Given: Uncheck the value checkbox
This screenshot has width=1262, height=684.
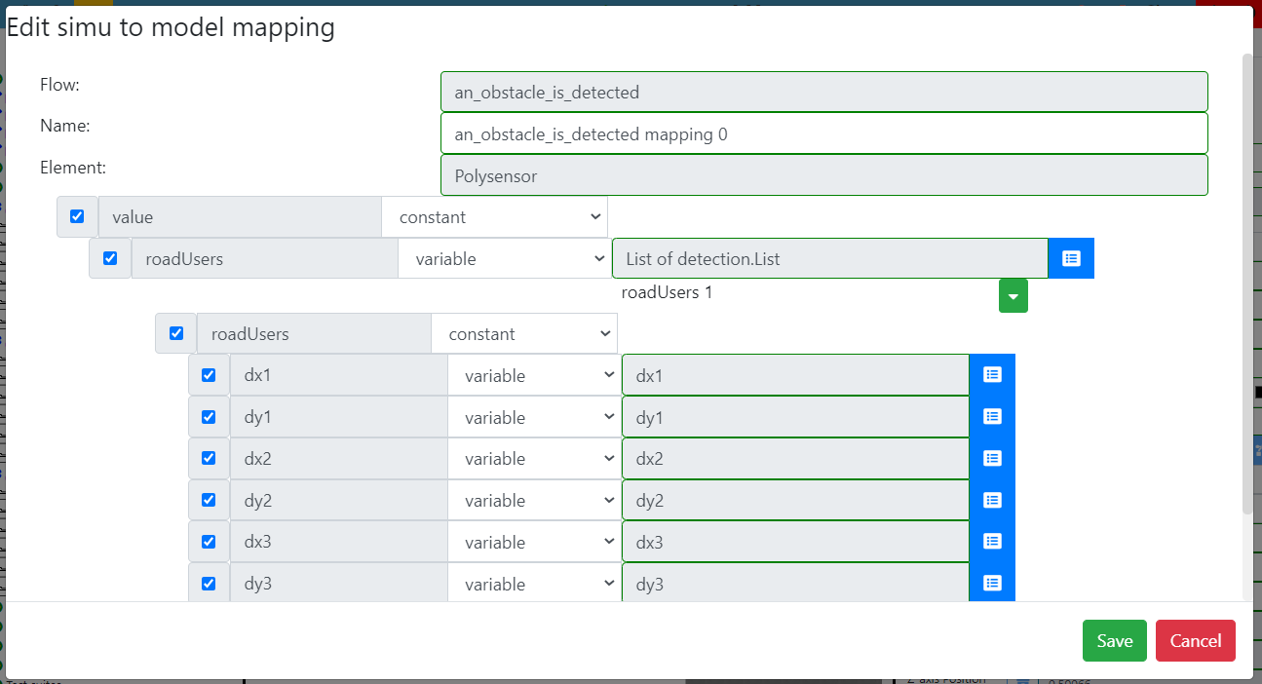Looking at the screenshot, I should click(x=77, y=216).
